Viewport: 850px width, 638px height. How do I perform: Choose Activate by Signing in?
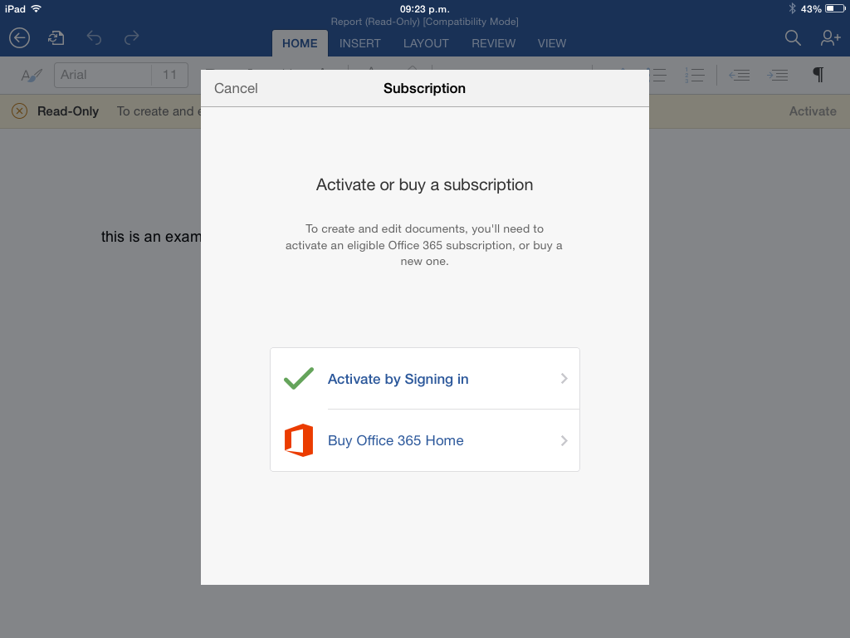(425, 379)
